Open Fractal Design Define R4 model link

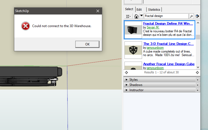click(x=168, y=24)
